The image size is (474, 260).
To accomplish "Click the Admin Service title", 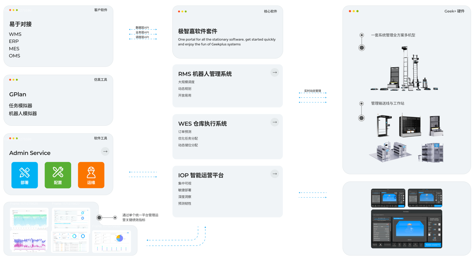I will (30, 153).
